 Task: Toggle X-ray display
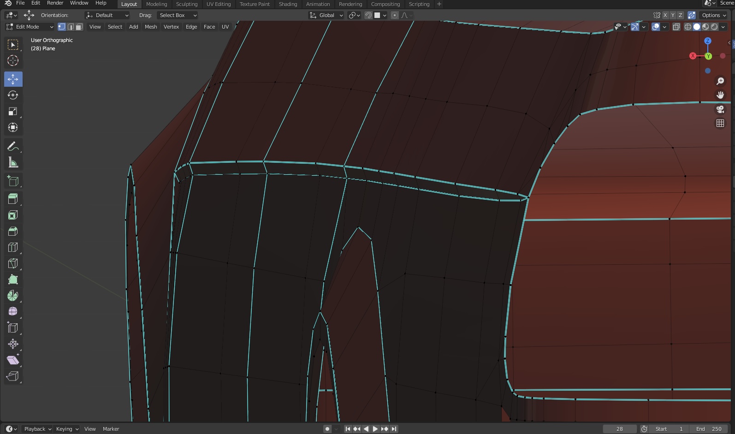[676, 27]
